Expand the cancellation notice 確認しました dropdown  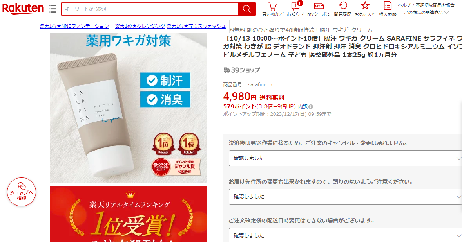345,158
